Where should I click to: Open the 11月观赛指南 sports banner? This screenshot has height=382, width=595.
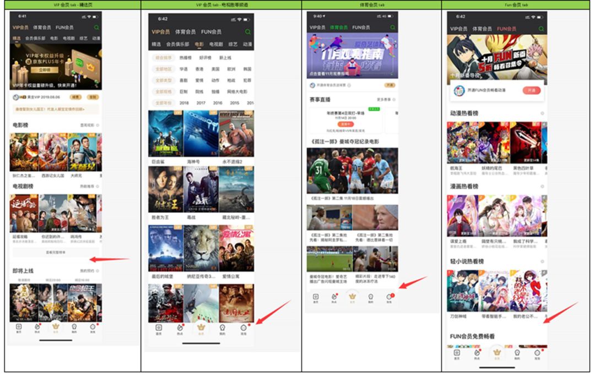click(353, 56)
